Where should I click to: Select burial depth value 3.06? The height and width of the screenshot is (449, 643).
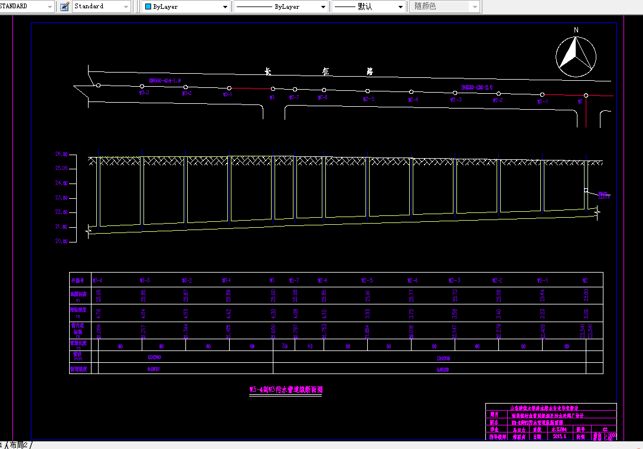586,313
